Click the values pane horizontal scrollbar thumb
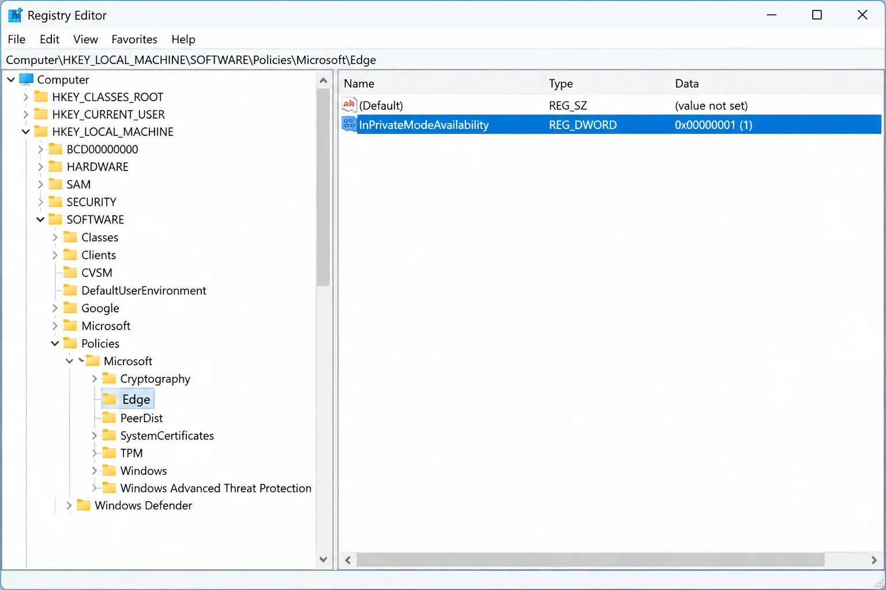Image resolution: width=886 pixels, height=590 pixels. coord(590,559)
